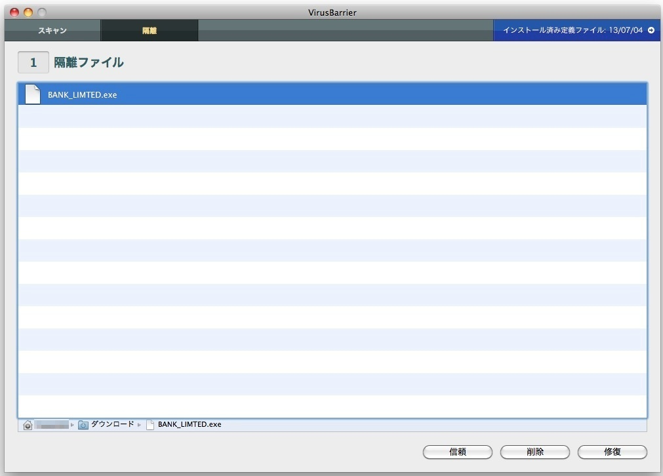Image resolution: width=663 pixels, height=476 pixels.
Task: Click the 隔離ファイル heading
Action: pos(89,62)
